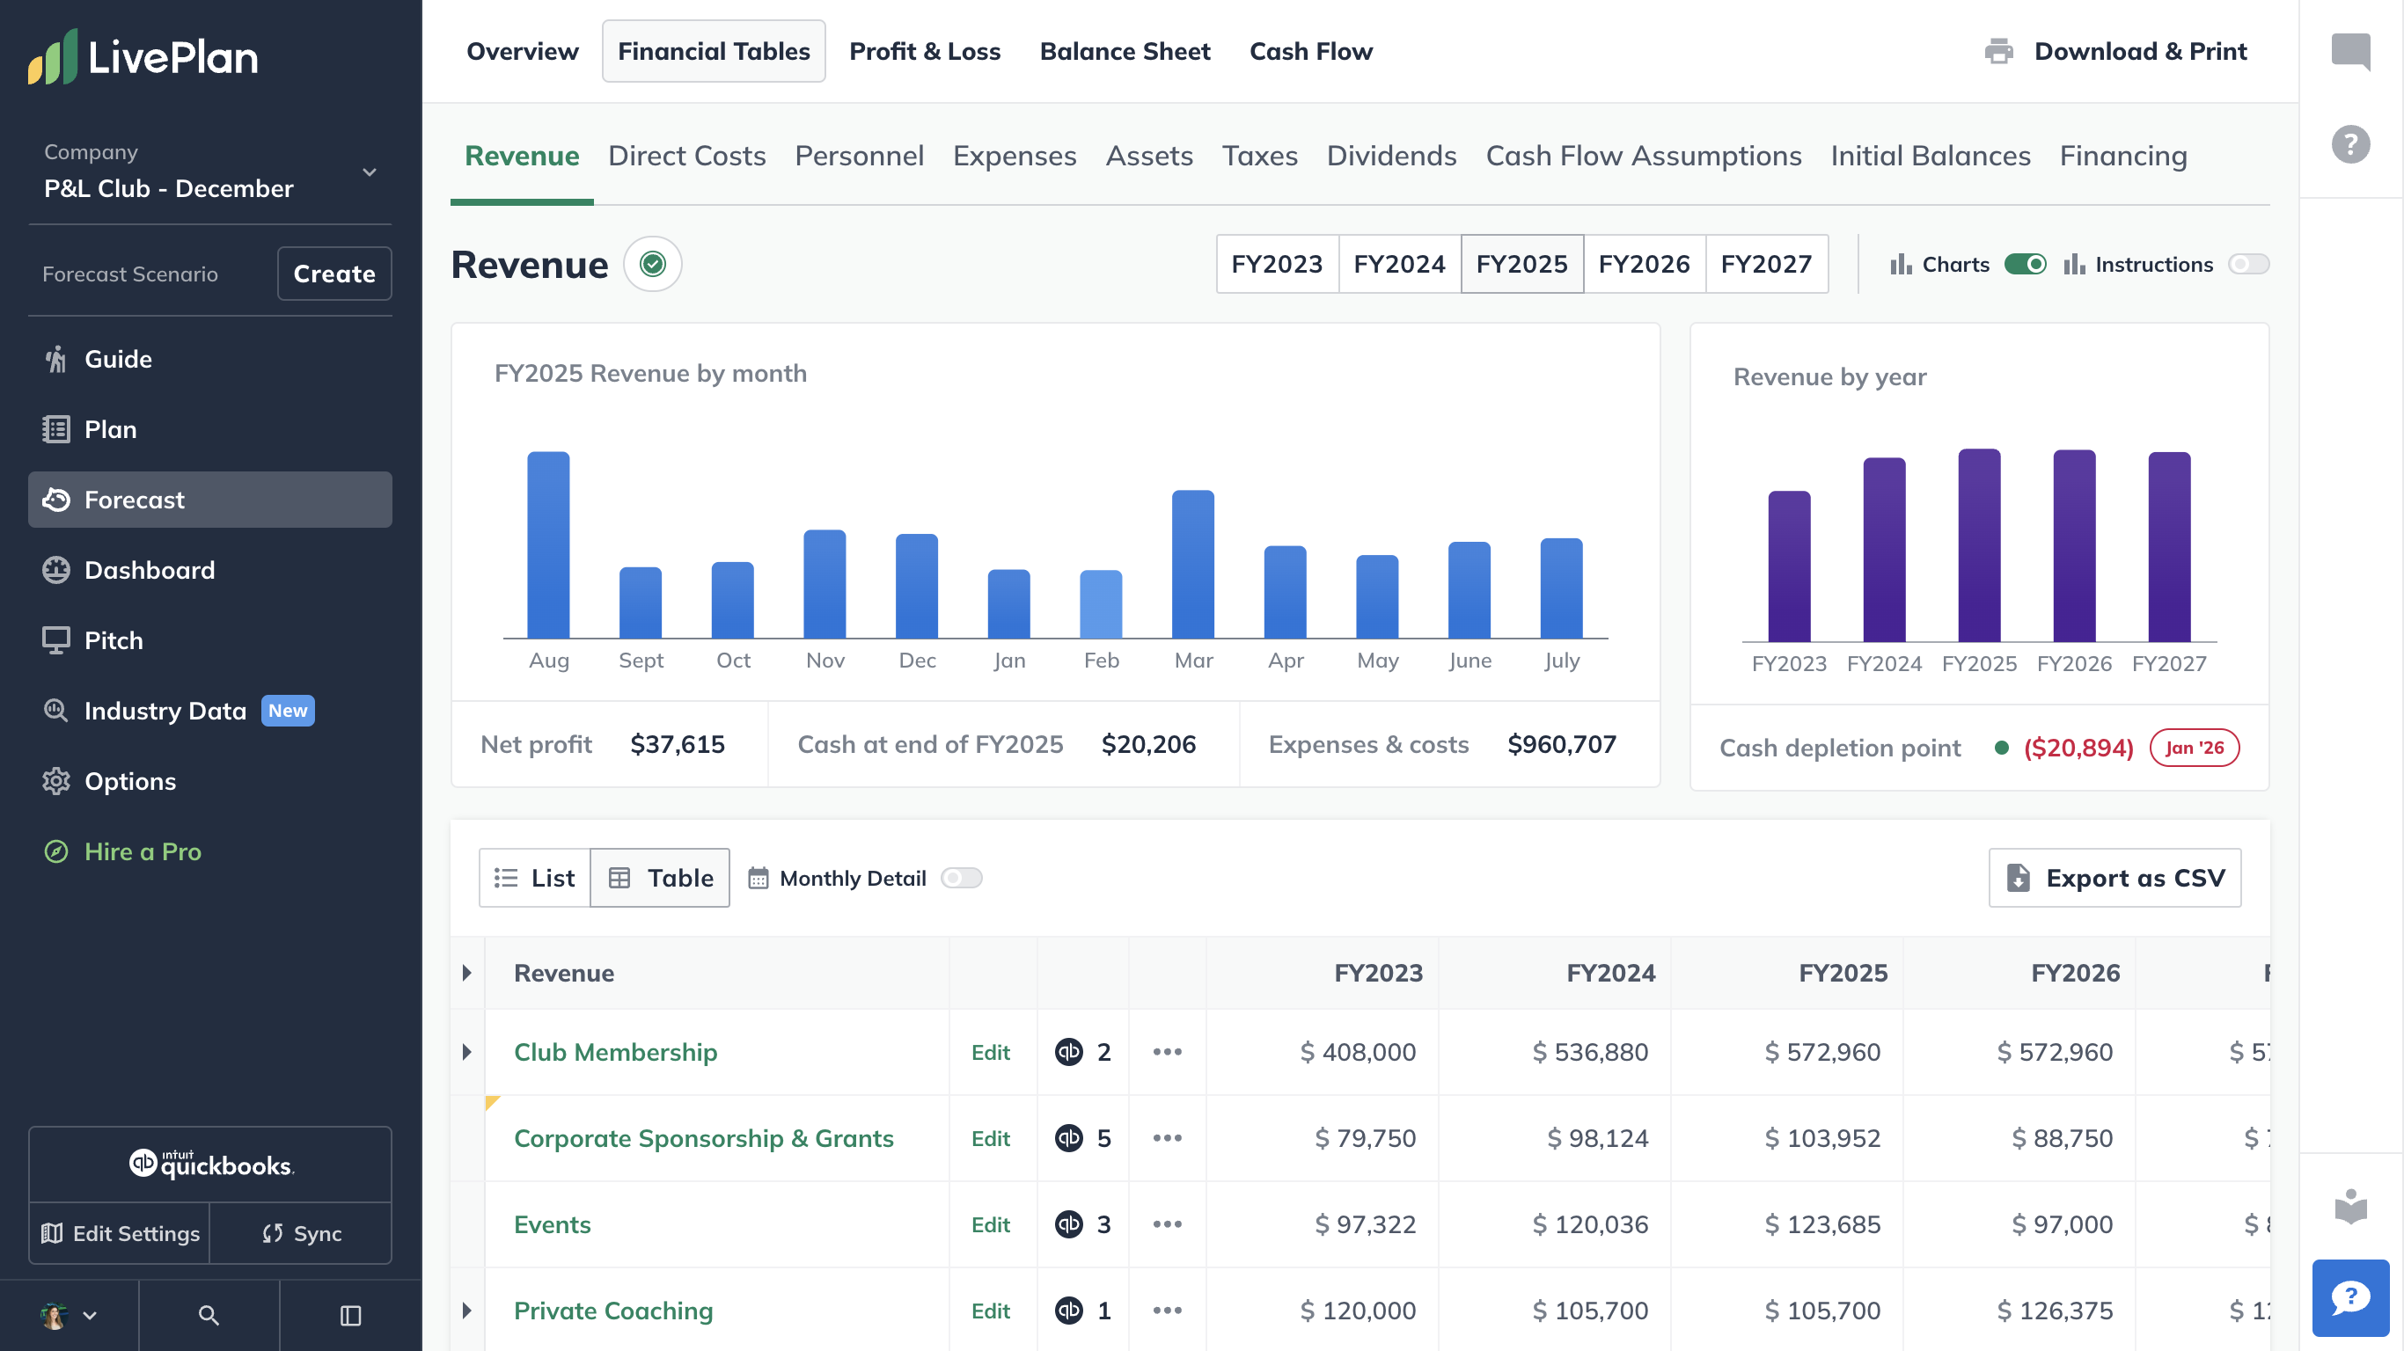Expand the Private Coaching row
The height and width of the screenshot is (1351, 2404).
point(467,1310)
